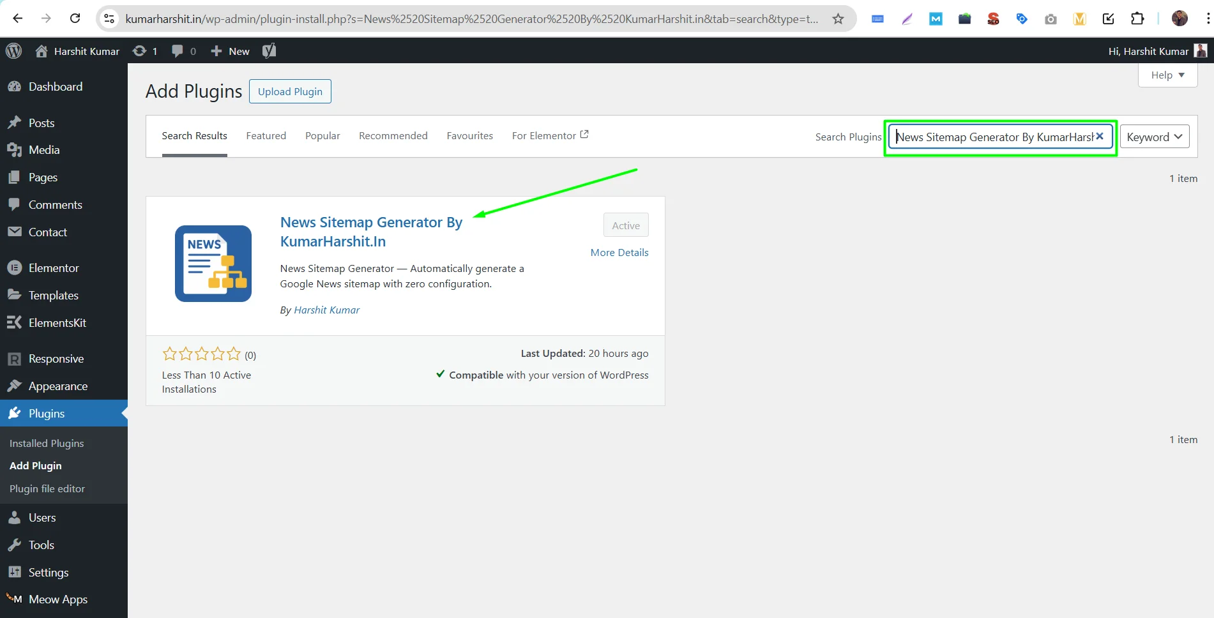Click the browser forward arrow

coord(46,19)
